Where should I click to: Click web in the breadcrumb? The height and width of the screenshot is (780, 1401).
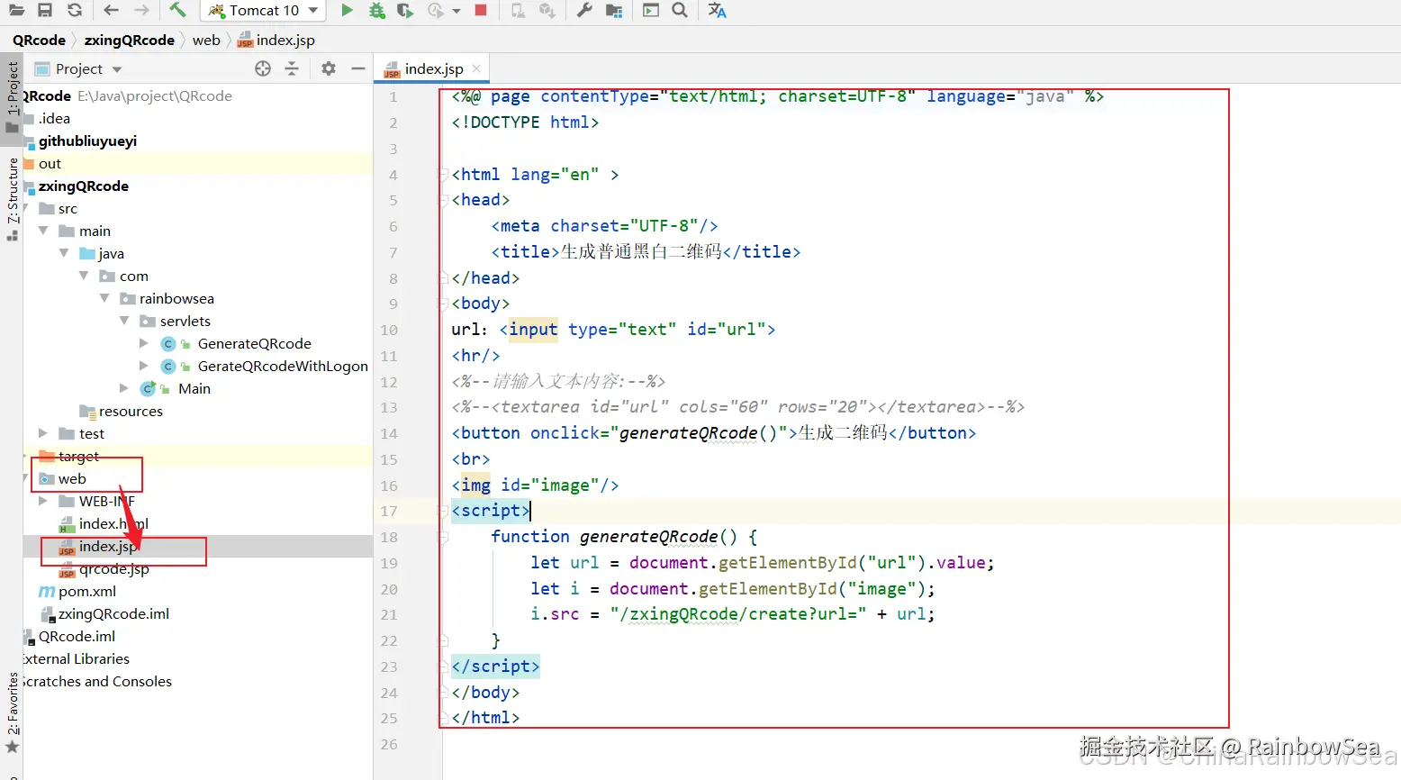(x=206, y=40)
